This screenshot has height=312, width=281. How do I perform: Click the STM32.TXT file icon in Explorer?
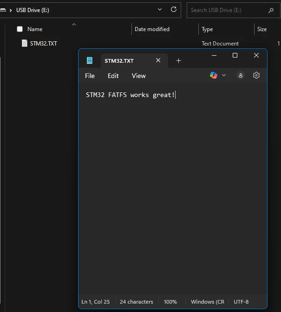tap(25, 43)
